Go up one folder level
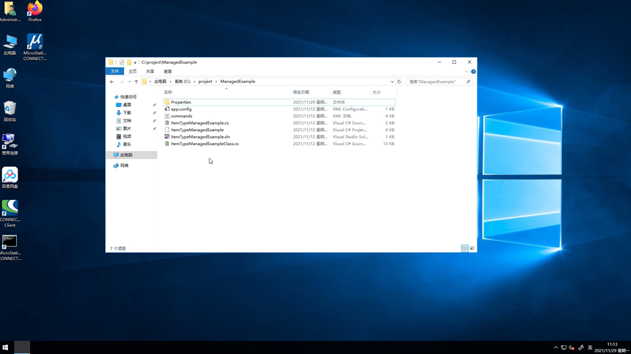This screenshot has height=354, width=631. pos(136,81)
